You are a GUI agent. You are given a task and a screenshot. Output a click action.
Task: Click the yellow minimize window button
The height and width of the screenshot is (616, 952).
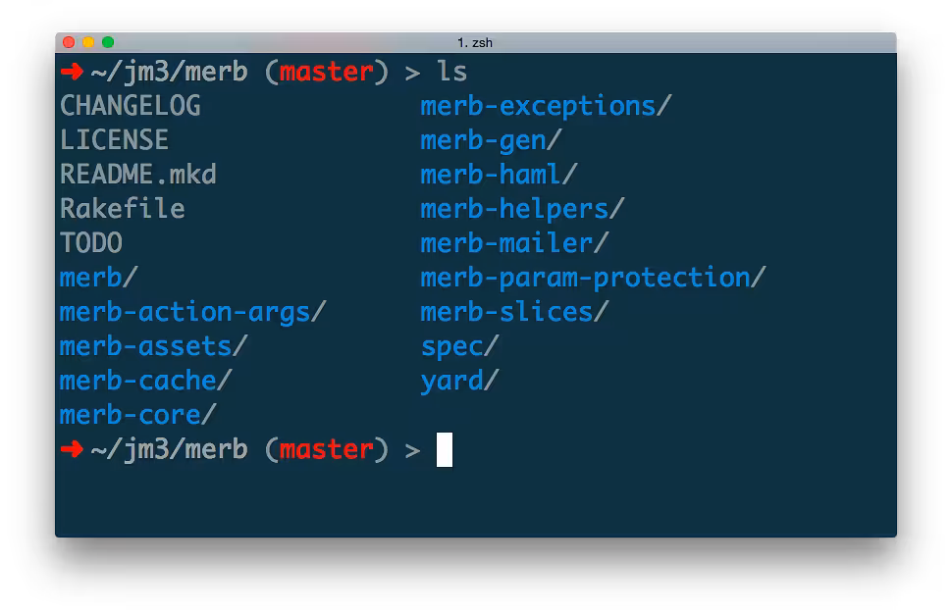(x=88, y=42)
